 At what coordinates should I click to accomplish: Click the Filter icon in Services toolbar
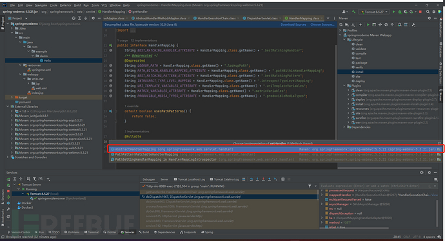(34, 179)
